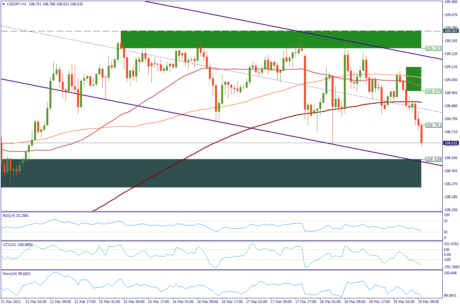Select the small green rectangle near 108.975

pos(413,79)
